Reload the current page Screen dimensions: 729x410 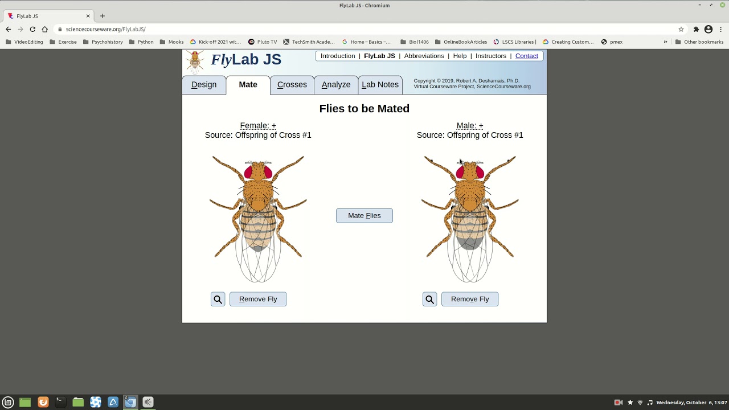coord(32,29)
